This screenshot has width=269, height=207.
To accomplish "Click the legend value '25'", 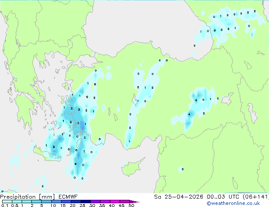I will click(82, 205).
